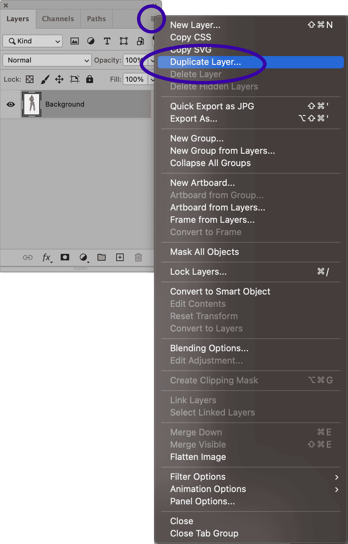Toggle lock transparent pixels
This screenshot has width=348, height=544.
point(30,80)
